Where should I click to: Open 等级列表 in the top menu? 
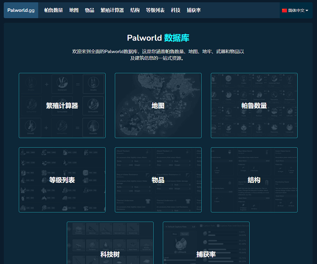pos(155,10)
